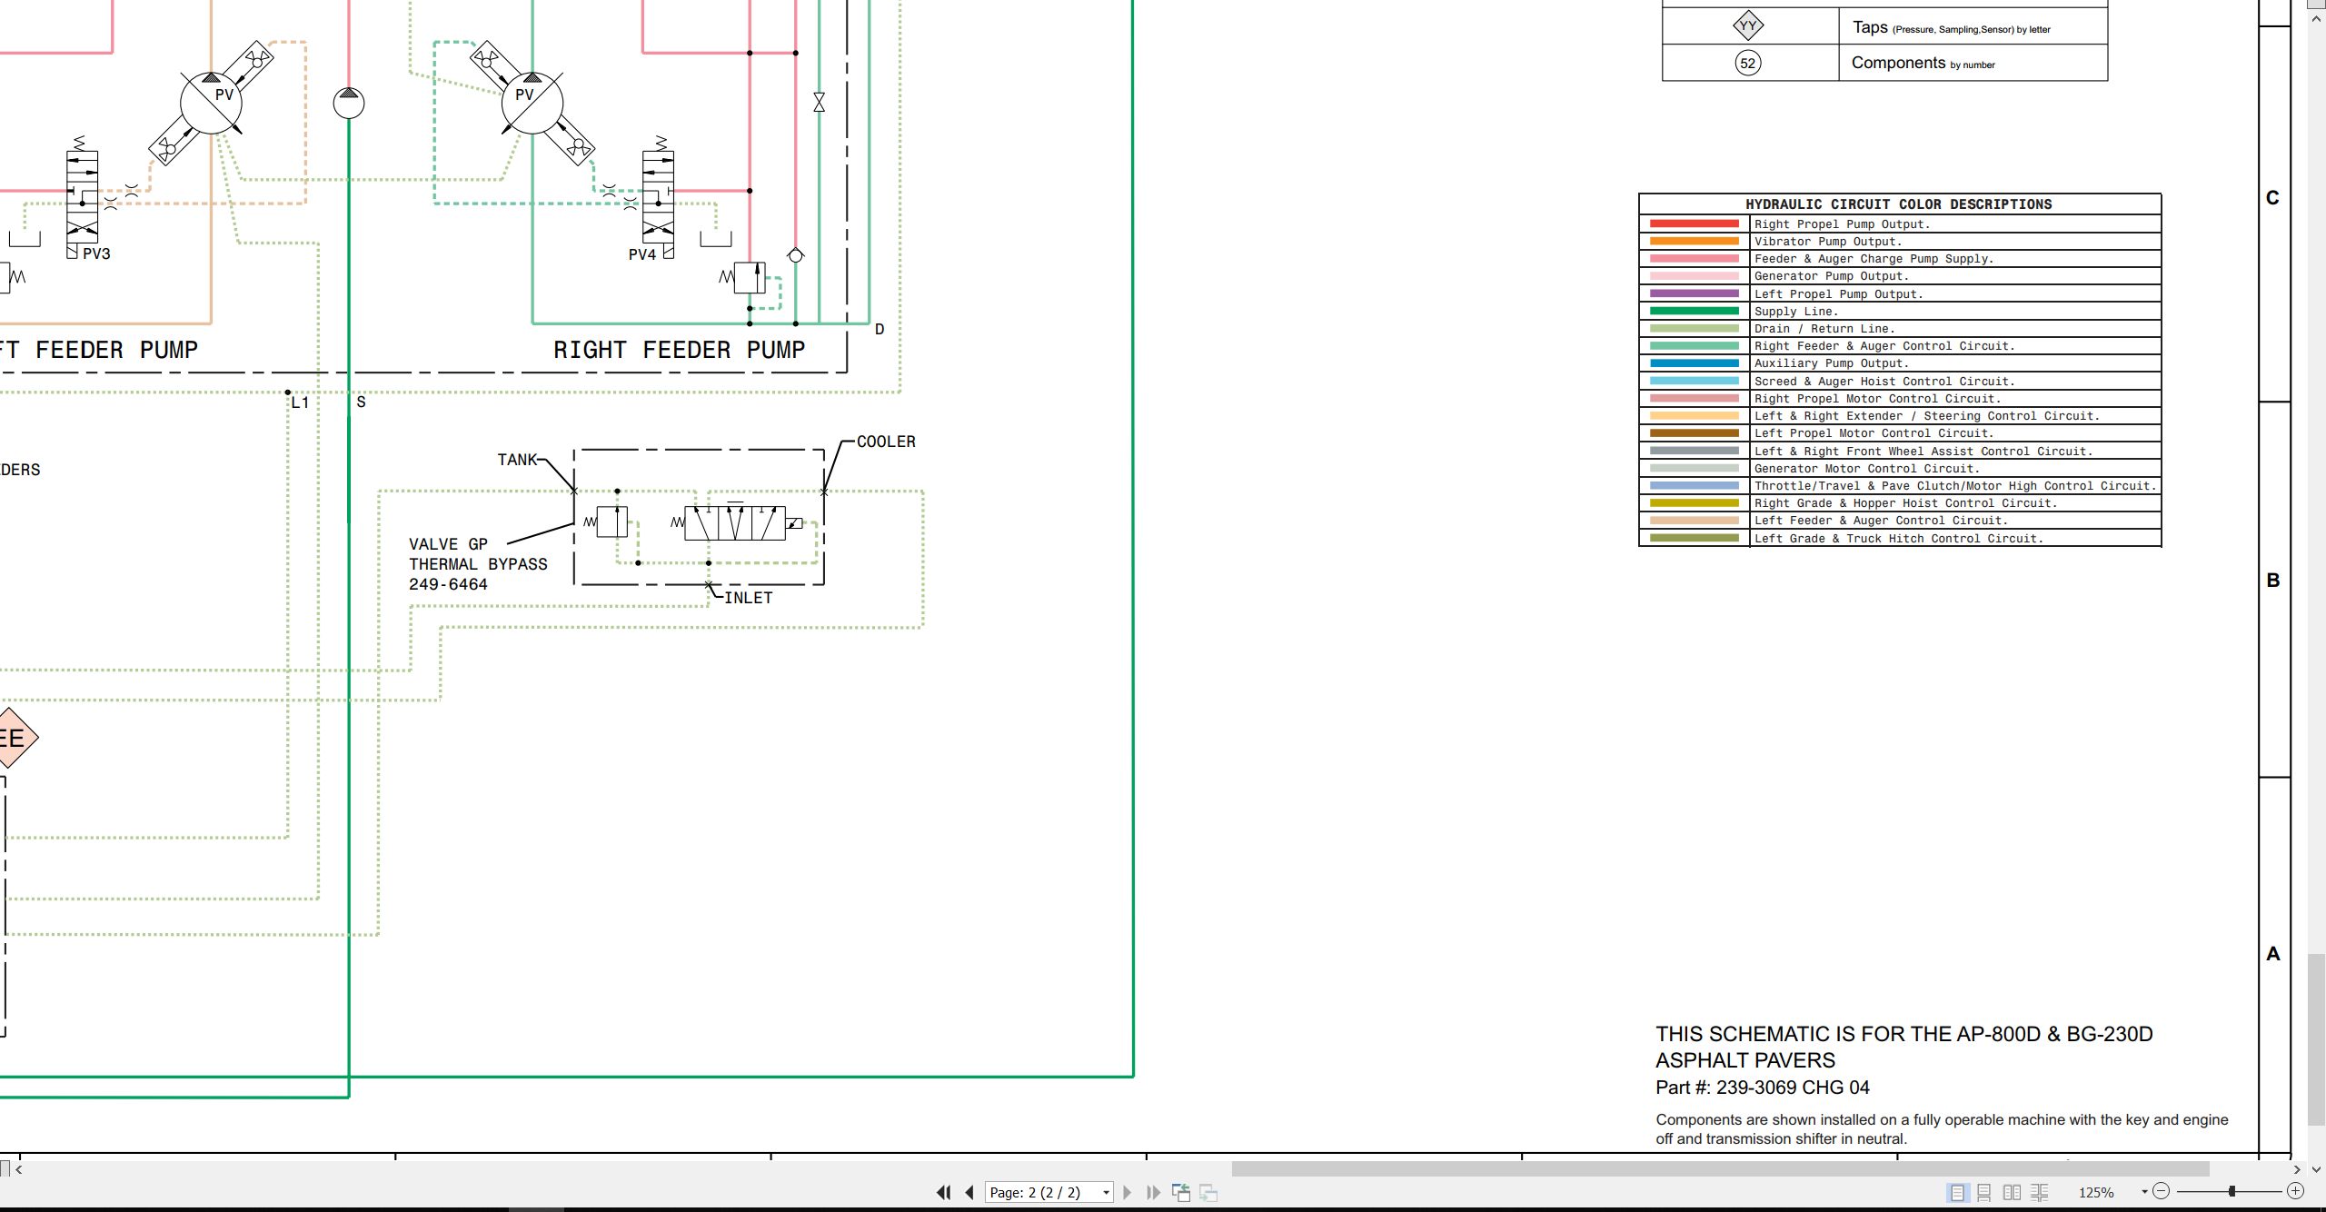Click 'Right Grade & Hopper Hoist Control Circuit.' text

[1905, 503]
